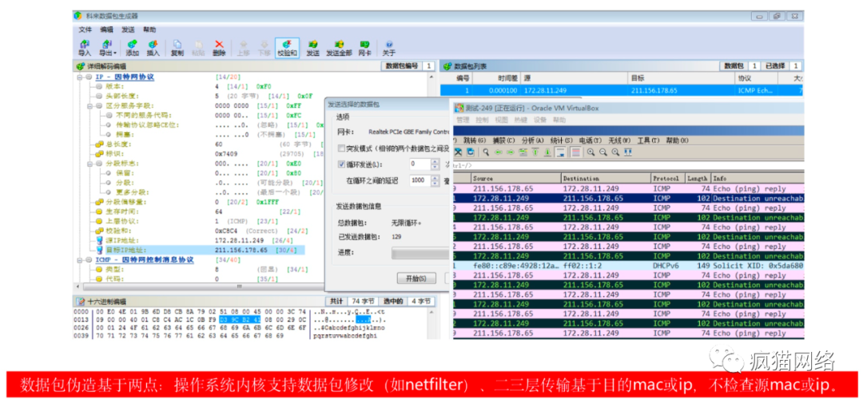
Task: Collapse the IP - 因特网协议 tree node
Action: pos(81,77)
